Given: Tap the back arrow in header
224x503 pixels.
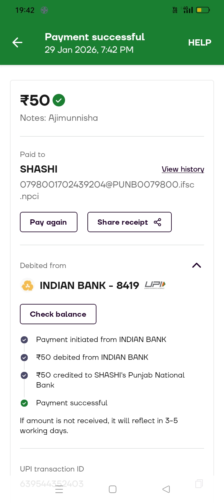Looking at the screenshot, I should [x=17, y=42].
